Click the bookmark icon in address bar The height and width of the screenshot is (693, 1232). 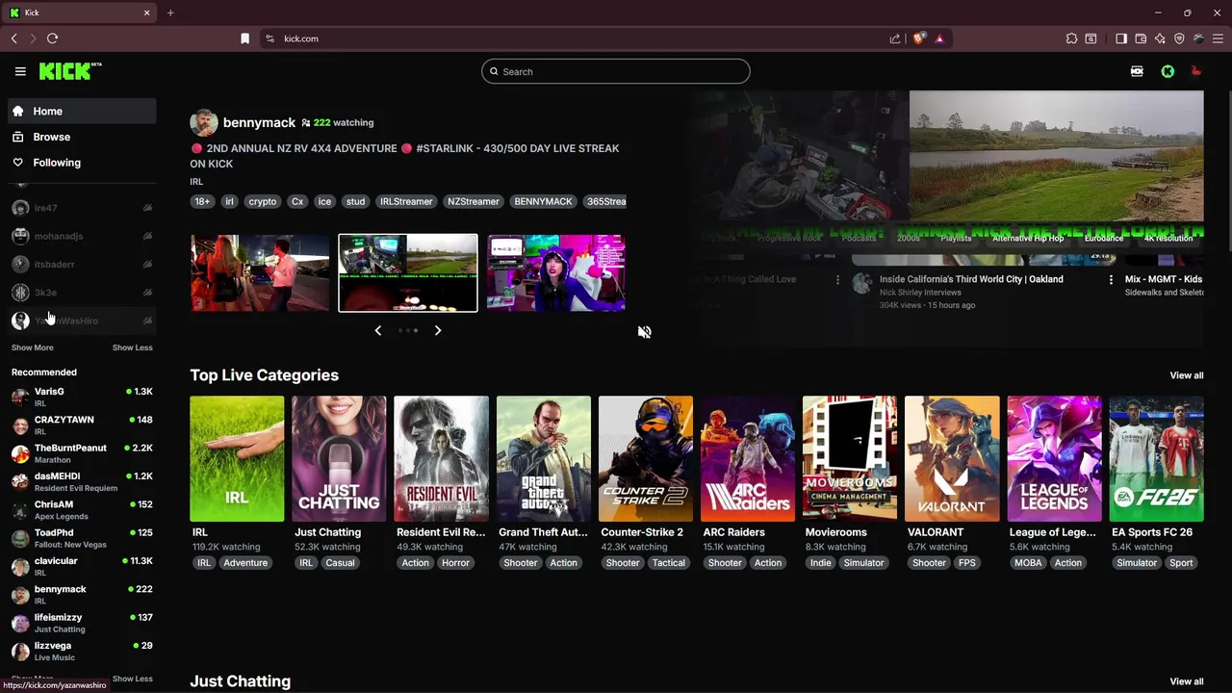coord(244,38)
